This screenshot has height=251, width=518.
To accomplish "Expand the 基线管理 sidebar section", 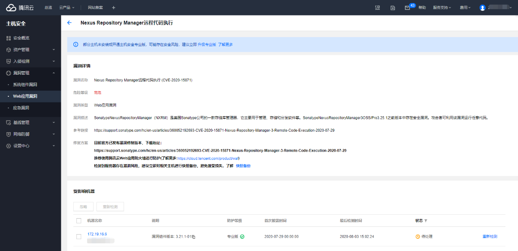I will (x=54, y=122).
